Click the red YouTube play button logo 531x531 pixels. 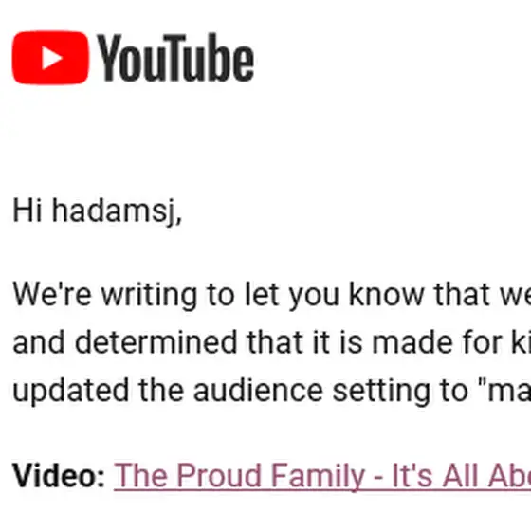pos(50,58)
